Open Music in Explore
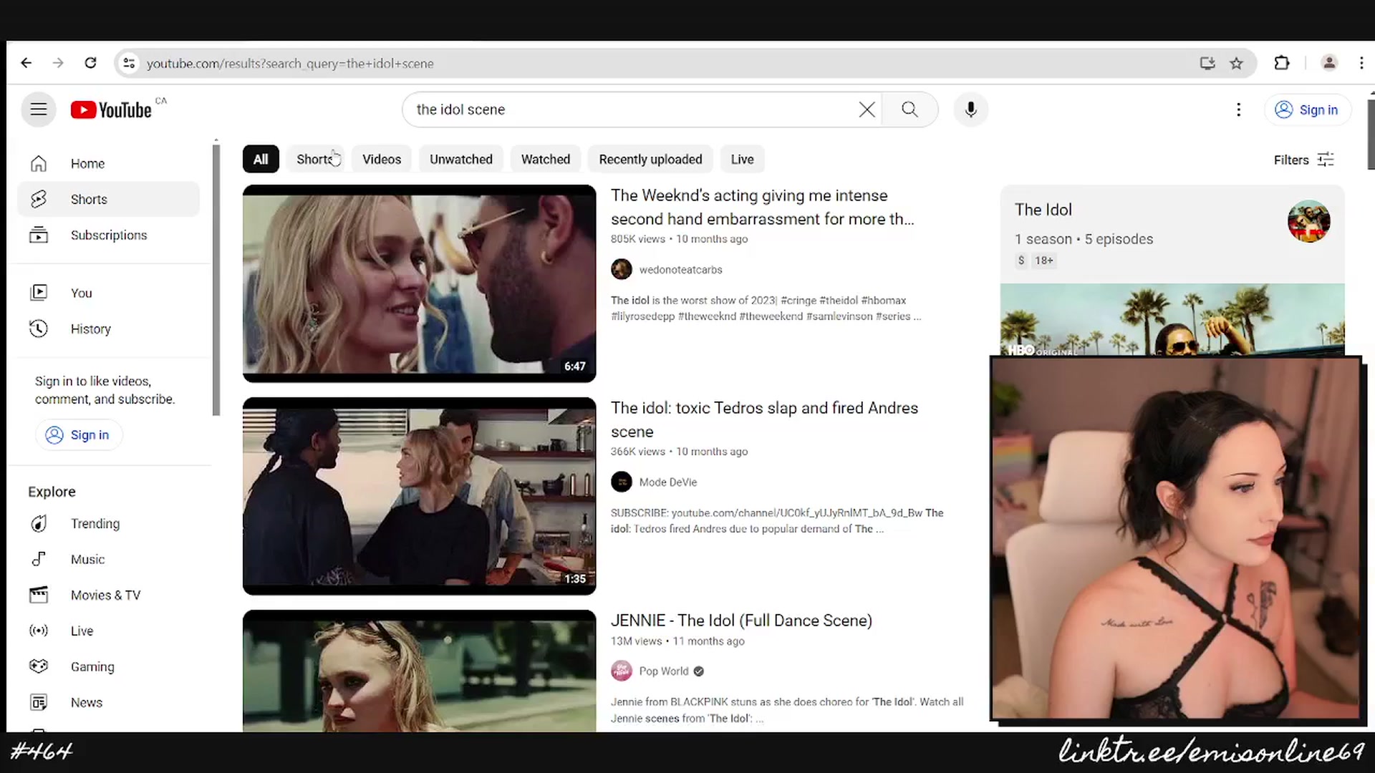Screen dimensions: 1375x773 [108, 560]
